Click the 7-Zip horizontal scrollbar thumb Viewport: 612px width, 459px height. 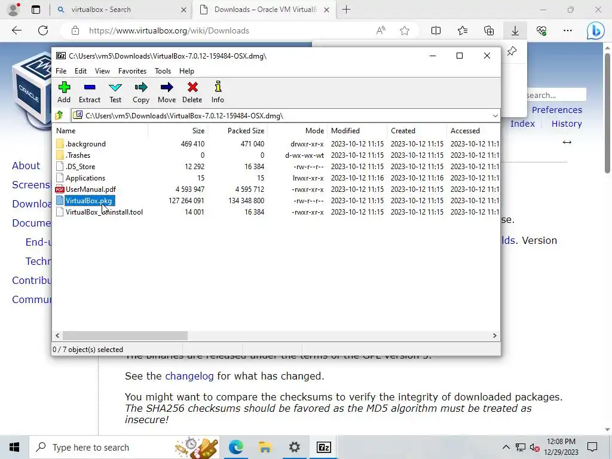125,336
